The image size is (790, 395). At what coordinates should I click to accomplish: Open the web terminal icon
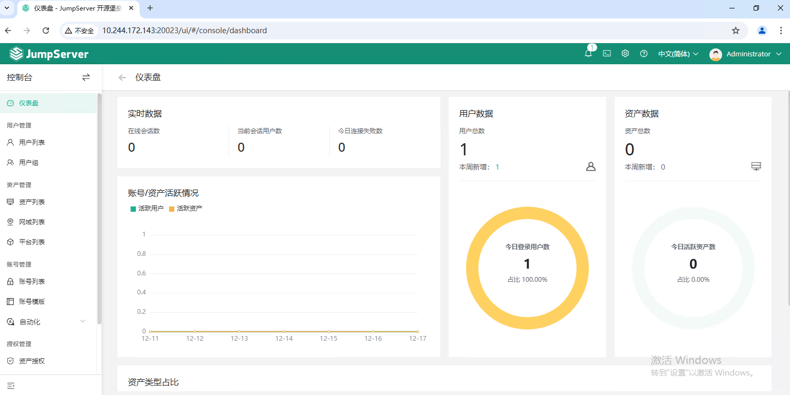click(607, 54)
